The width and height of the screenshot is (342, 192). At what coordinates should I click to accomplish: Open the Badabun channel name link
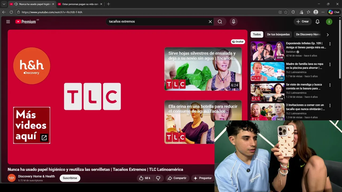point(291,52)
